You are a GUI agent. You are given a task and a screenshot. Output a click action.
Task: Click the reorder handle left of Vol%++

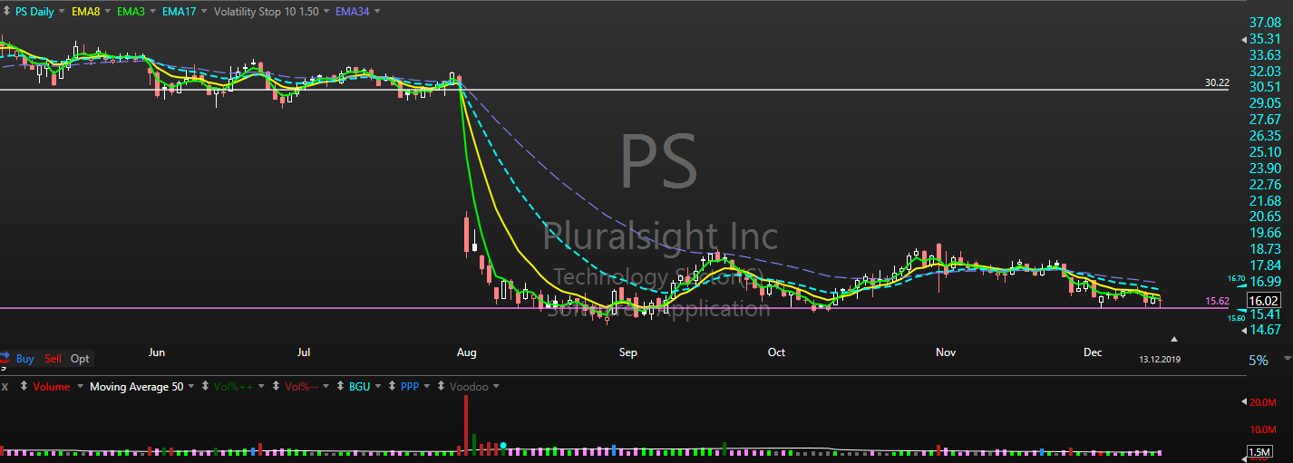[x=205, y=387]
